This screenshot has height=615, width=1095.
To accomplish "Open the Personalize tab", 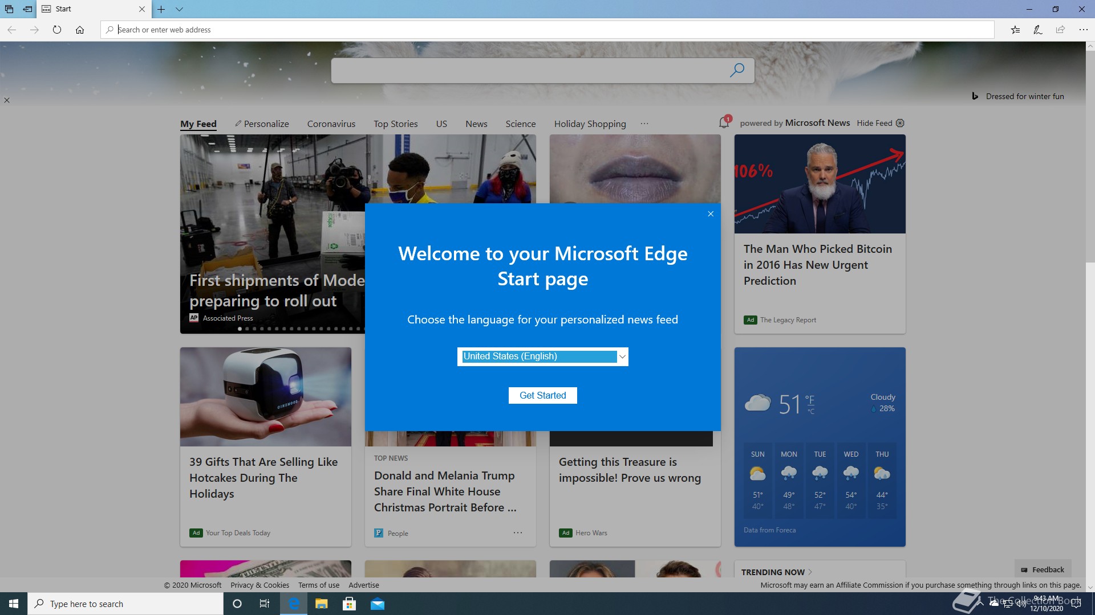I will (x=262, y=124).
